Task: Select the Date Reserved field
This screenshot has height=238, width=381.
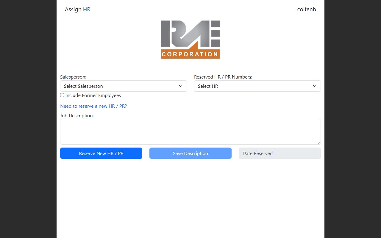Action: click(280, 153)
